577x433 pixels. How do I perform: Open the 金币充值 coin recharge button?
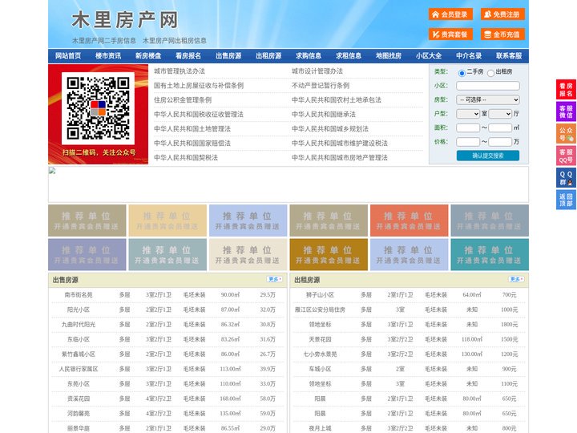pos(502,34)
